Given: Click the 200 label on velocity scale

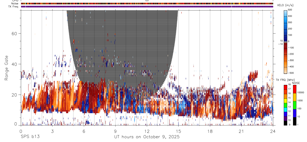Looking at the screenshot, I should tap(290, 29).
